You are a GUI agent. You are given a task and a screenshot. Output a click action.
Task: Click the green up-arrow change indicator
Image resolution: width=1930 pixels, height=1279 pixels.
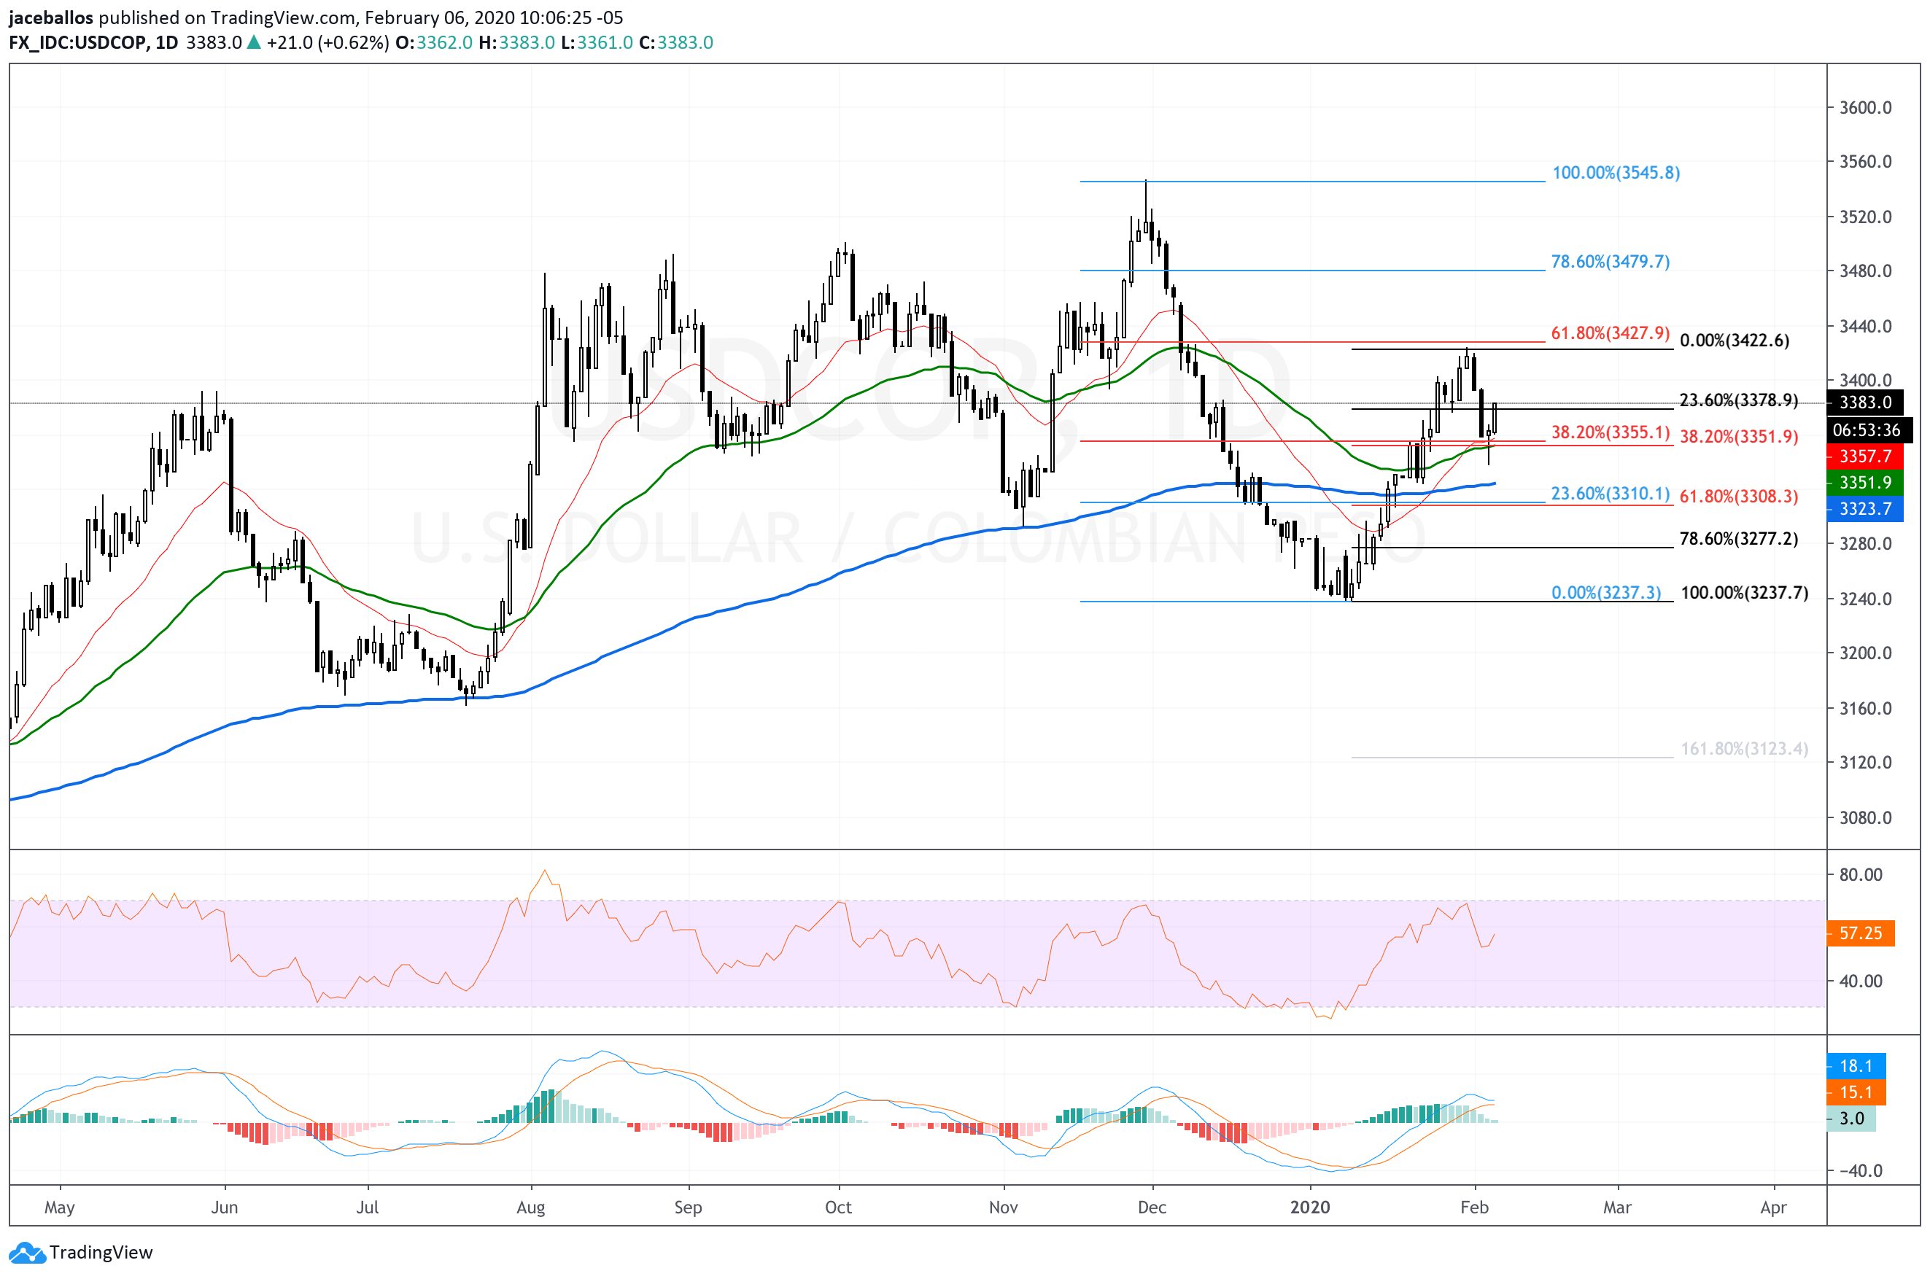coord(254,42)
